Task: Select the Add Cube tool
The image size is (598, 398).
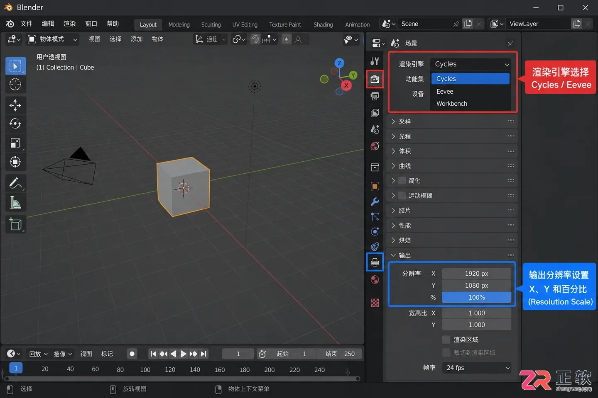Action: (x=15, y=224)
